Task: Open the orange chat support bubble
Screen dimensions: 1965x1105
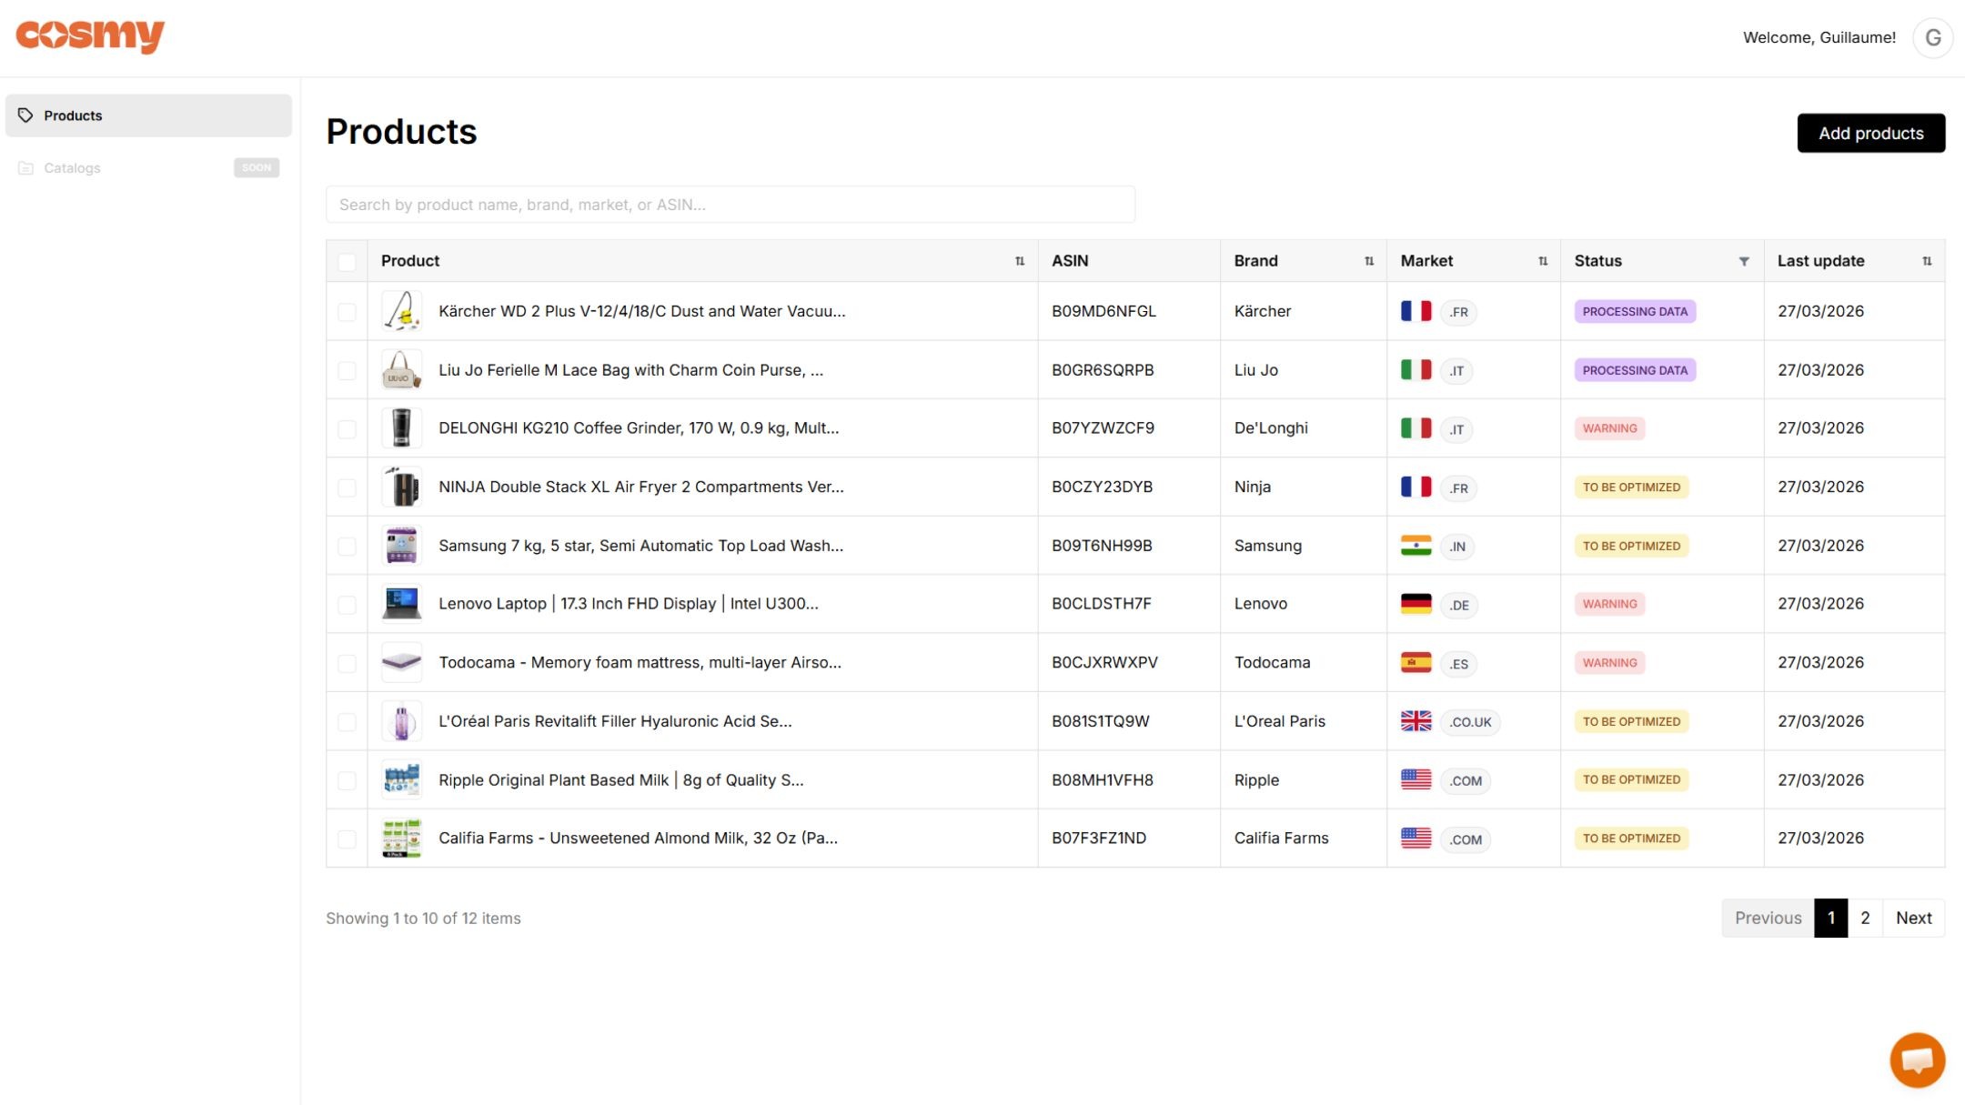Action: tap(1917, 1060)
